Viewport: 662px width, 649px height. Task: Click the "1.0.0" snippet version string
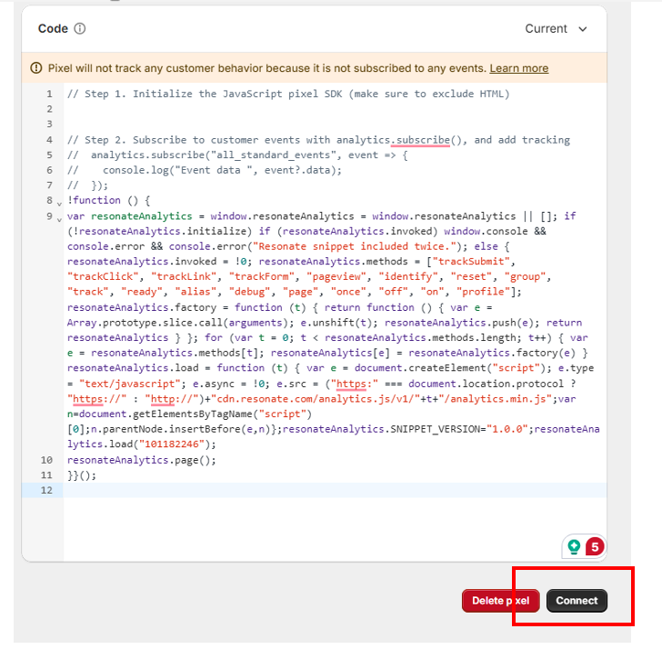coord(507,429)
